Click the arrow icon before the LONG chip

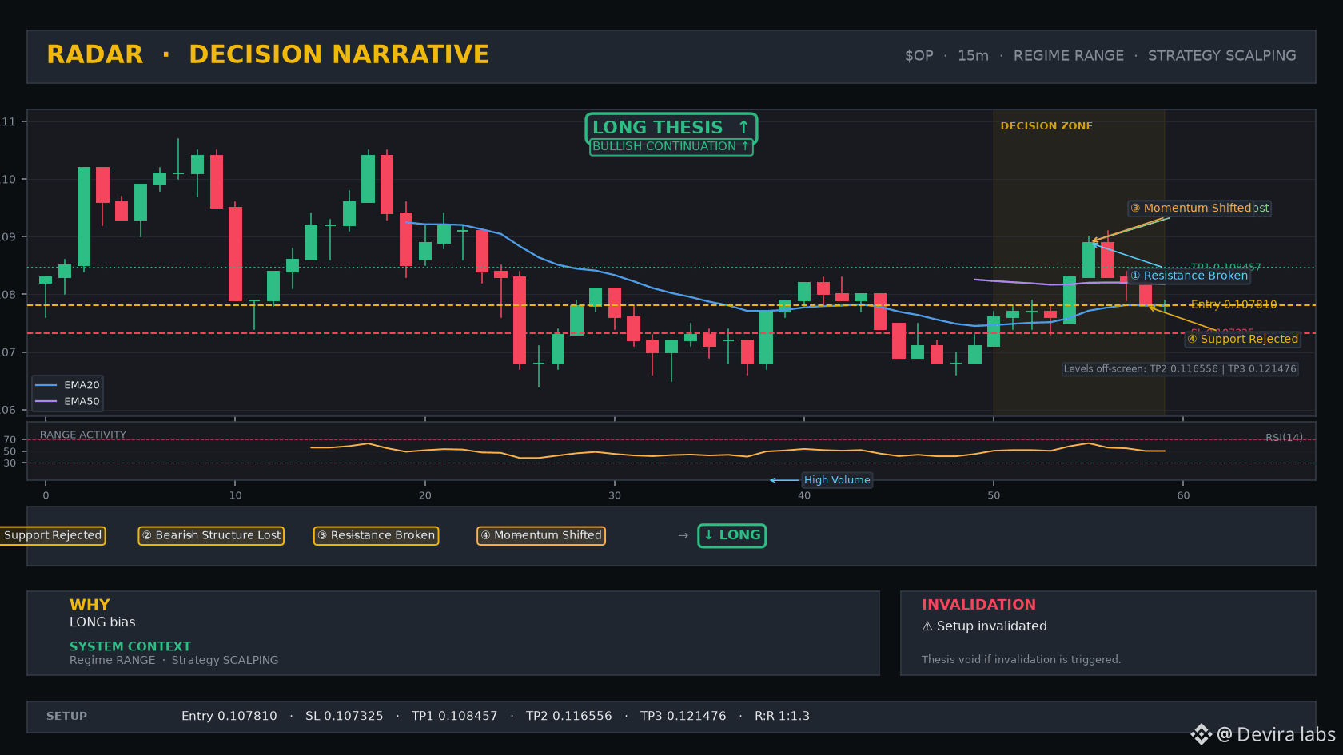(683, 535)
